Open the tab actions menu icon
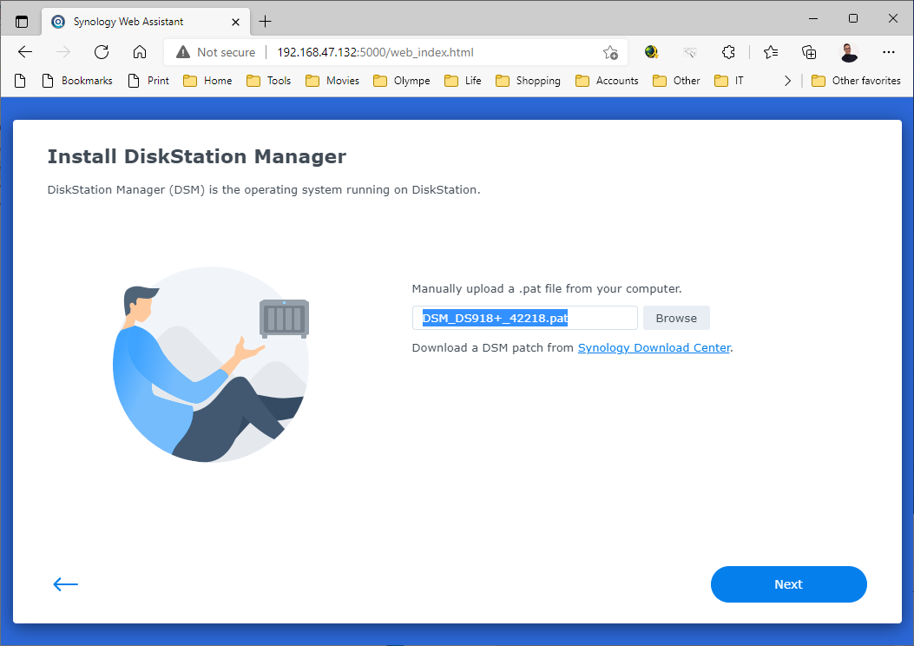This screenshot has width=914, height=646. pos(22,22)
